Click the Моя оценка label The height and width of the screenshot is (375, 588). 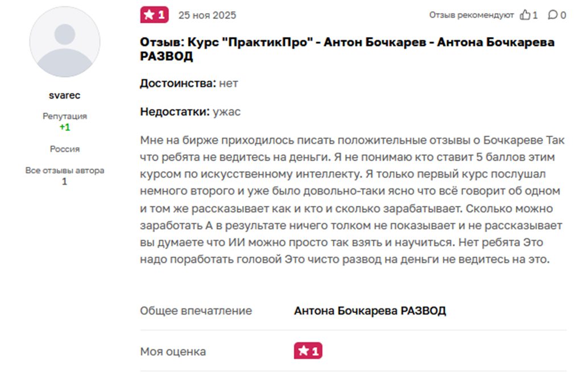click(x=173, y=352)
